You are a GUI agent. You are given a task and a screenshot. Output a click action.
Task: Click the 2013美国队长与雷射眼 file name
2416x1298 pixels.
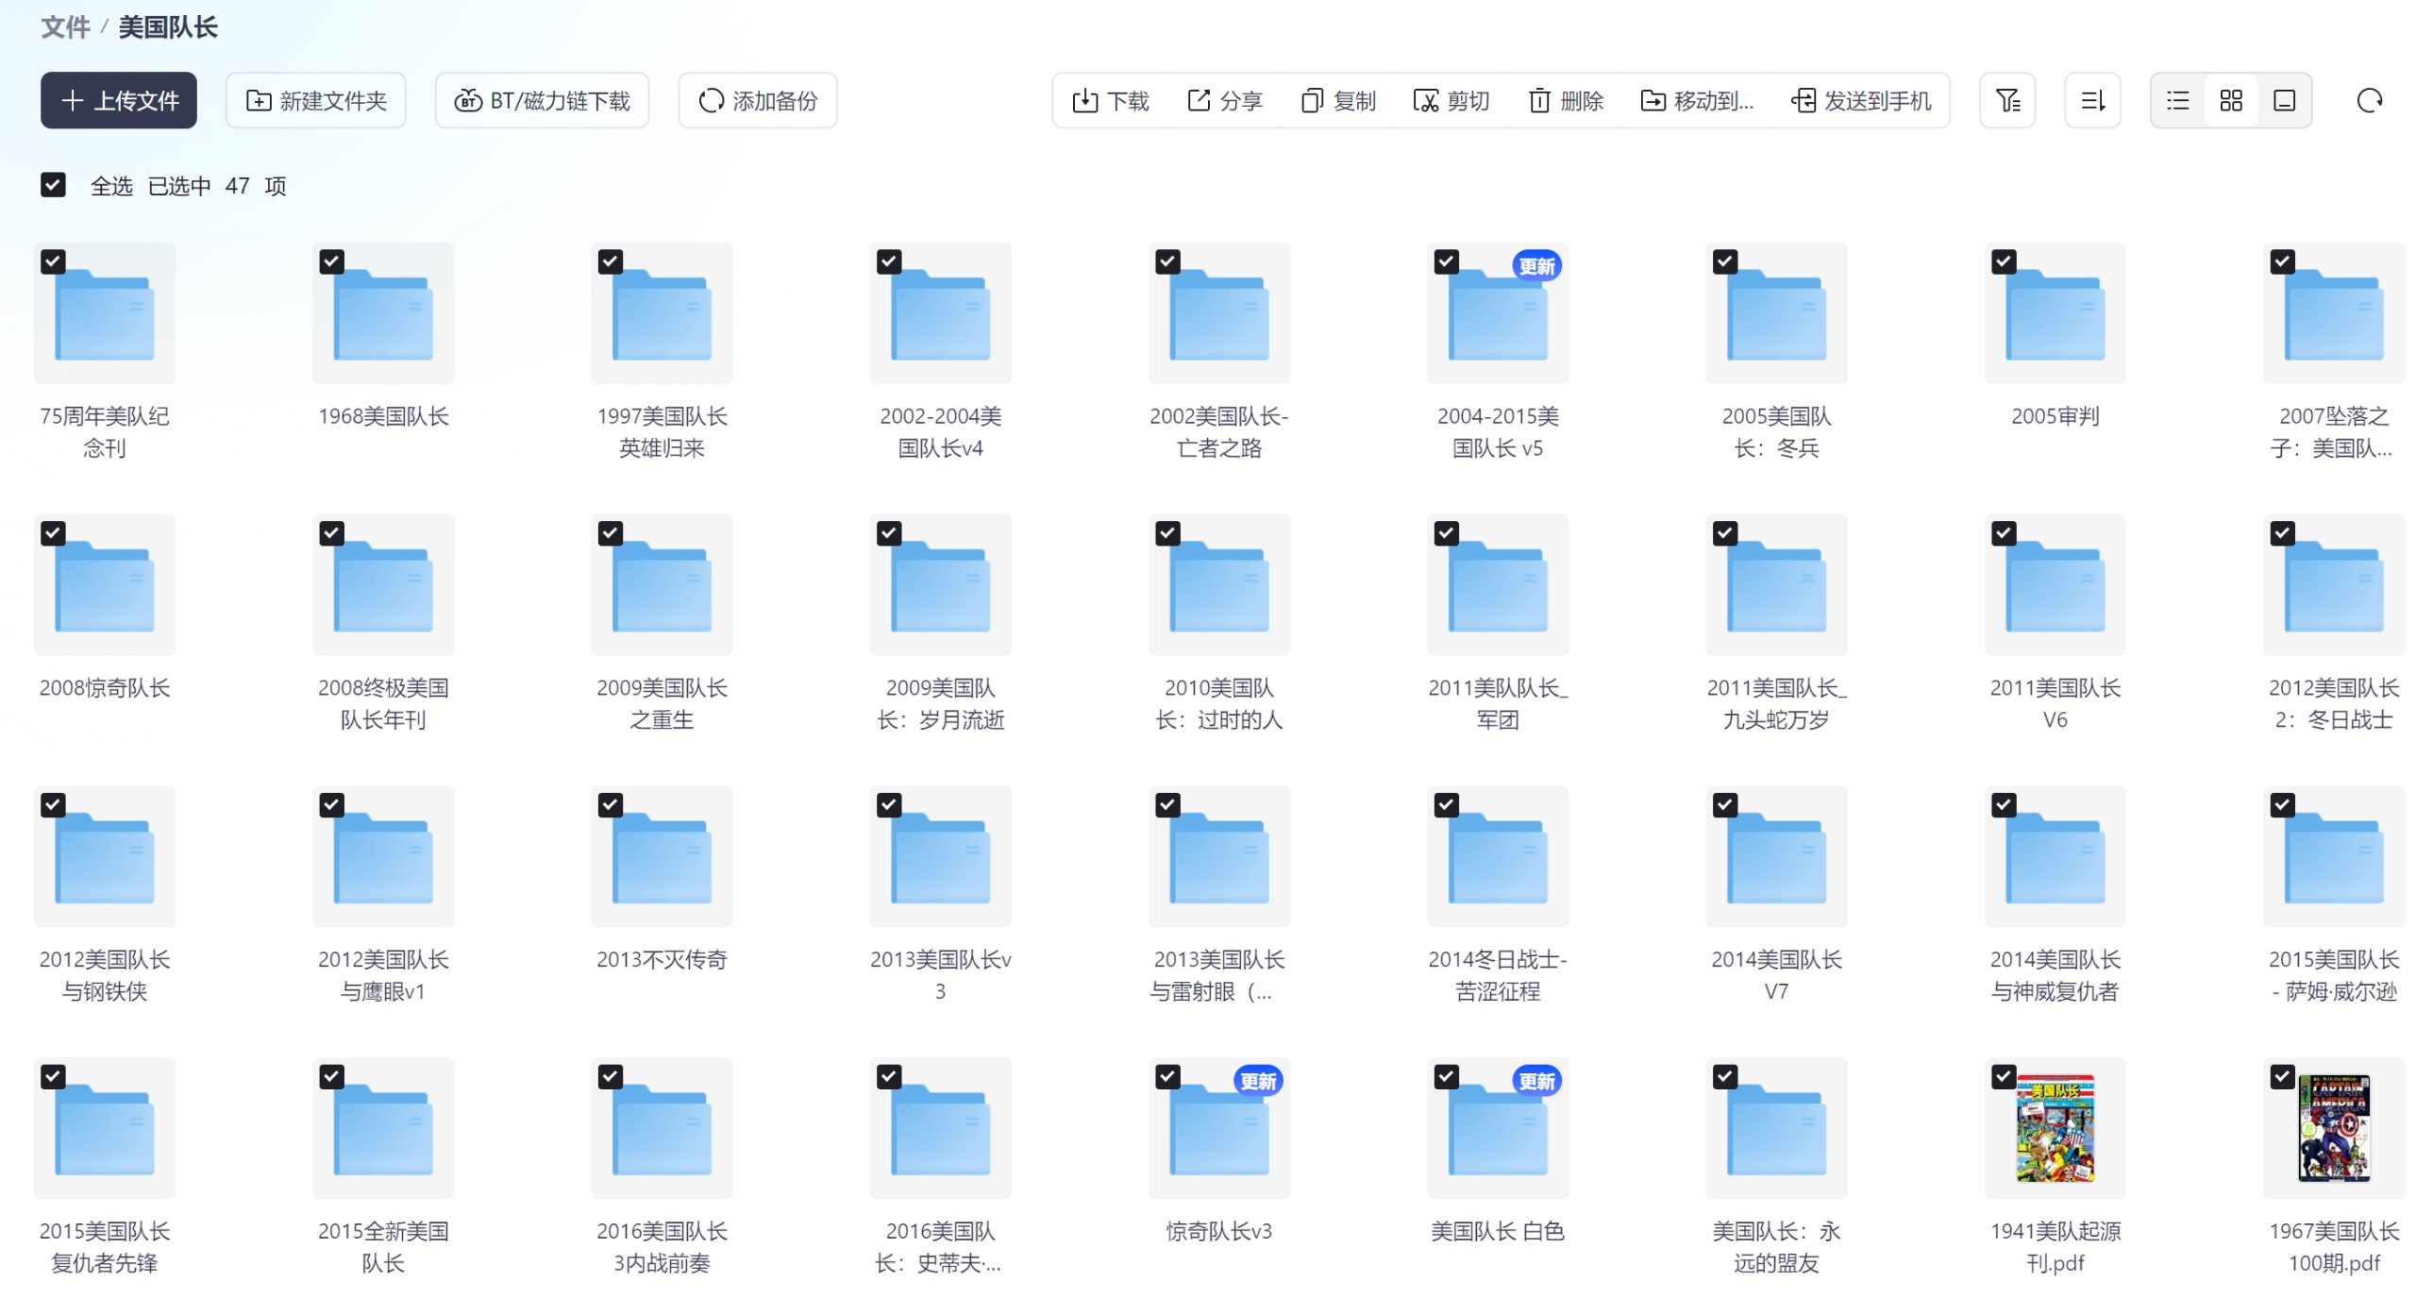1219,974
